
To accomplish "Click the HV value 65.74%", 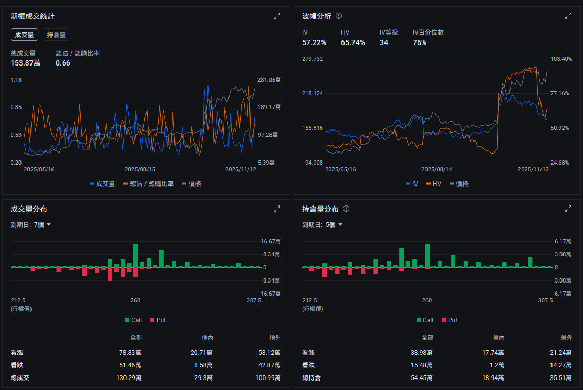I will [x=353, y=42].
